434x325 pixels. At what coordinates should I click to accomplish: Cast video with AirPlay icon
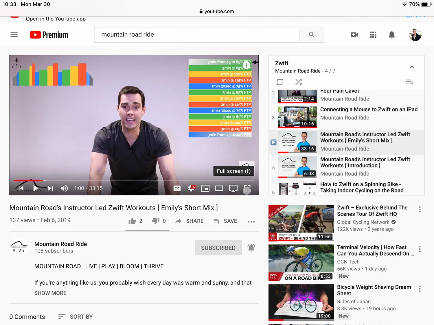pyautogui.click(x=233, y=188)
